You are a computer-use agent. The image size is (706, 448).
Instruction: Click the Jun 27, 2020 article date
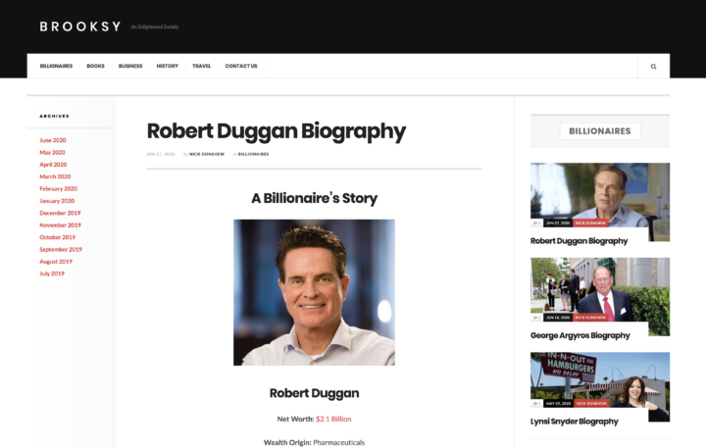(160, 154)
